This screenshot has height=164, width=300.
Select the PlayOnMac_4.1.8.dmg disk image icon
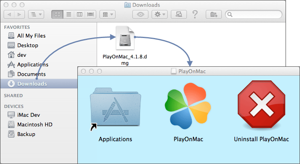[125, 38]
